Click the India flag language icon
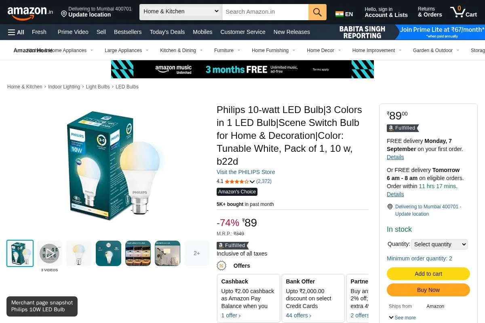The width and height of the screenshot is (485, 323). 339,14
